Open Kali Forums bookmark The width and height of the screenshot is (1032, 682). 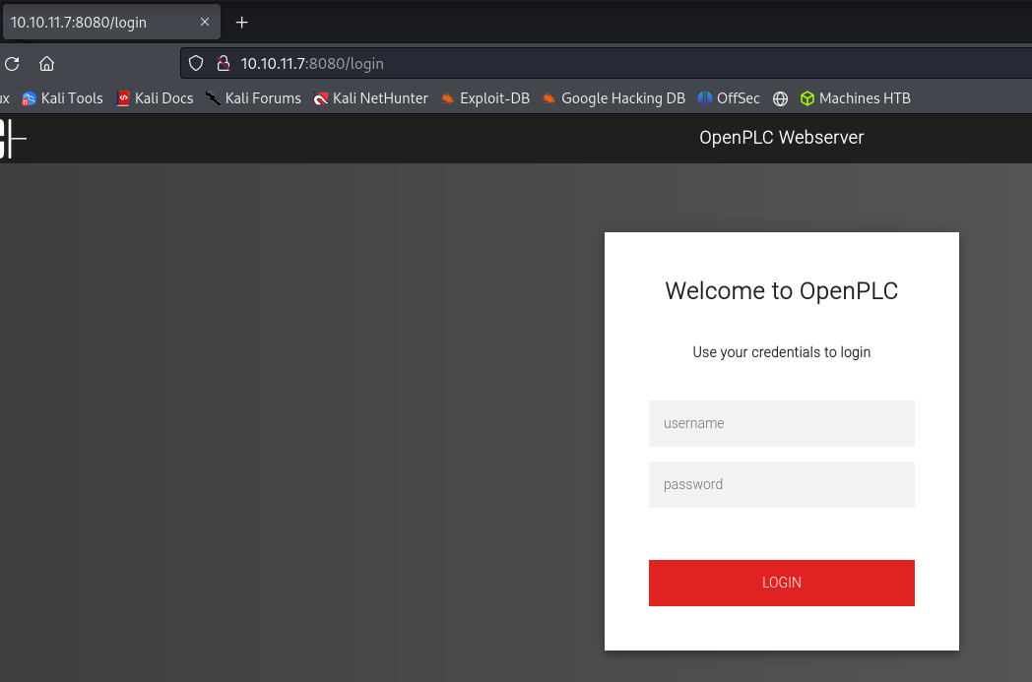[253, 98]
